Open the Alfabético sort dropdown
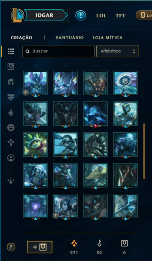152x261 pixels. [118, 51]
